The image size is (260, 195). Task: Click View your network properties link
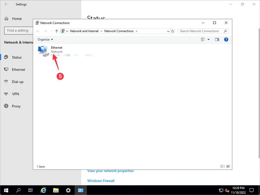(x=110, y=171)
